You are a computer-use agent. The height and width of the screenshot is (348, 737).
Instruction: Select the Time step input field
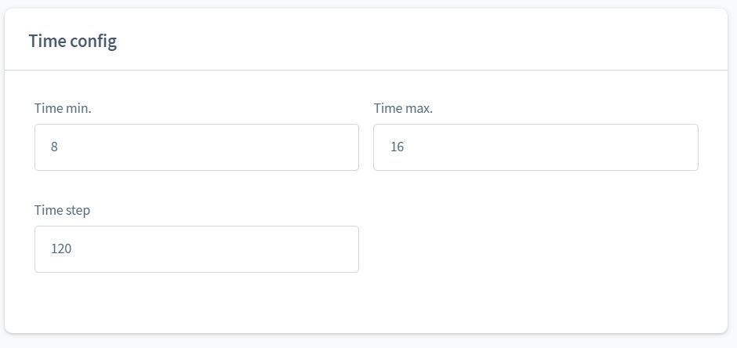point(196,249)
